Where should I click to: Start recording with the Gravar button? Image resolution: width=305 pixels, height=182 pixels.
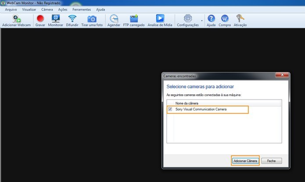pyautogui.click(x=40, y=19)
